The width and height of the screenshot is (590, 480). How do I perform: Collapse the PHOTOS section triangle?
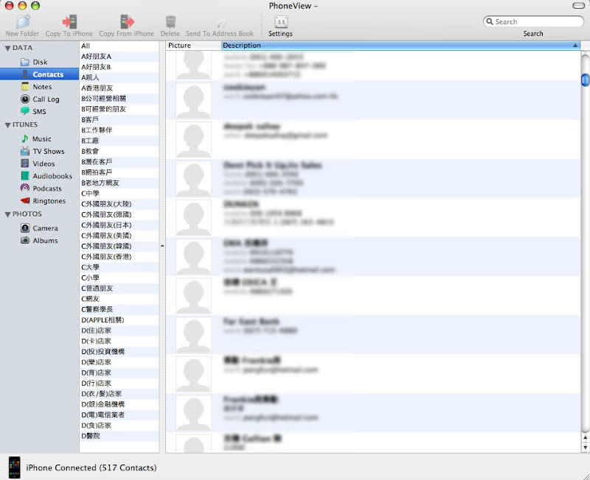[x=7, y=215]
